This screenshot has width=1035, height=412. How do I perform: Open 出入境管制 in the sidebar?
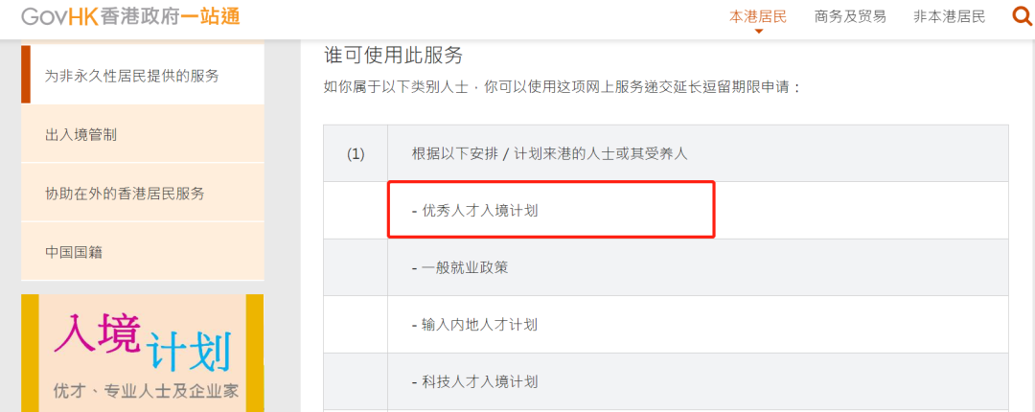click(x=143, y=135)
